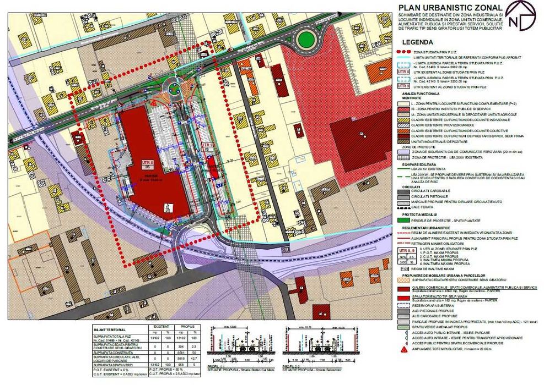Click the UTR 8 IS label on map

147,164
